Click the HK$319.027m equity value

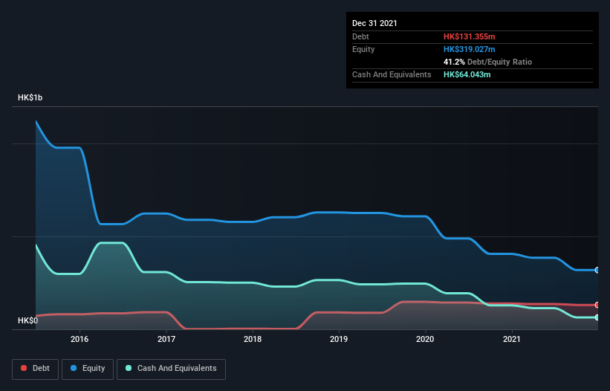469,49
